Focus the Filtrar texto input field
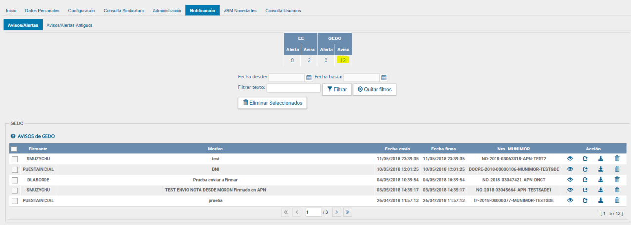The width and height of the screenshot is (631, 225). (294, 88)
